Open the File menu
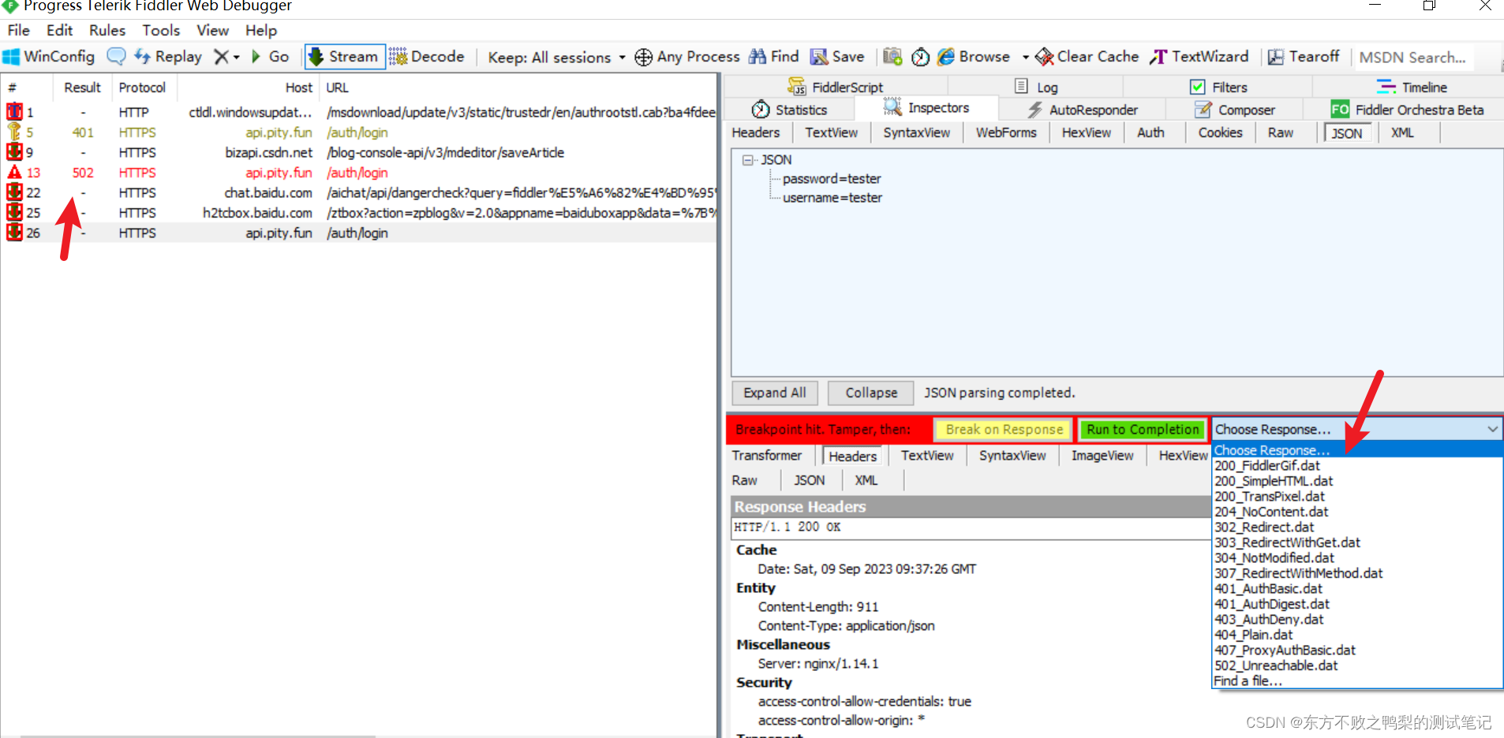 coord(18,30)
